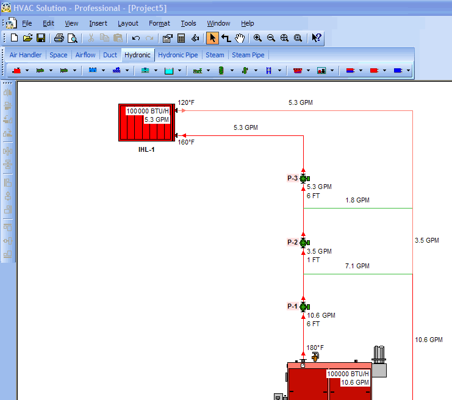Insert the red-and-blue coil component
The image size is (452, 400).
tap(350, 70)
